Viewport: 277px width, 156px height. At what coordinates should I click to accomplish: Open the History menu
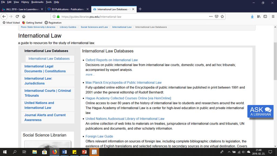coord(25,2)
